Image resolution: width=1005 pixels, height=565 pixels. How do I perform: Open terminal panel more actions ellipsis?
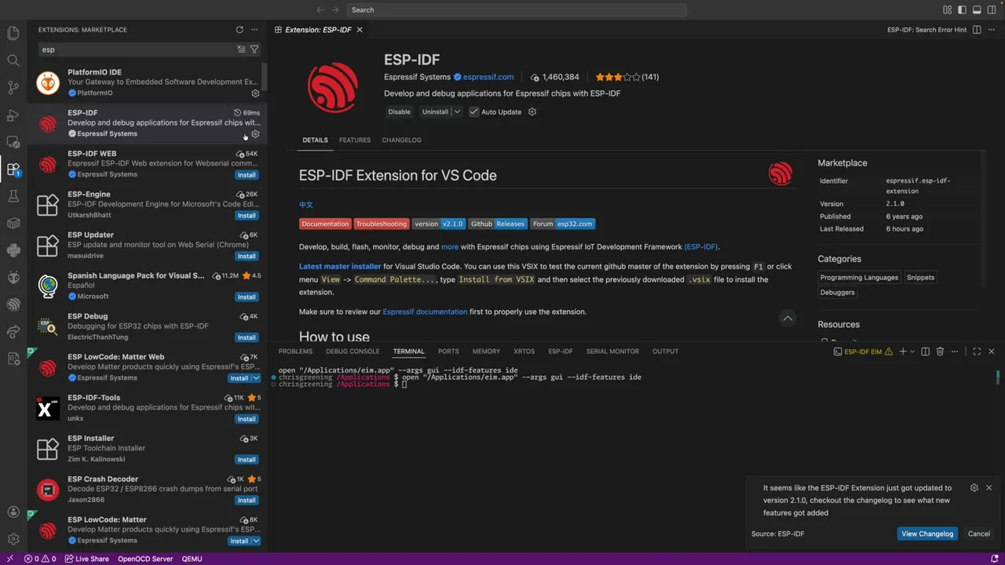[x=955, y=352]
